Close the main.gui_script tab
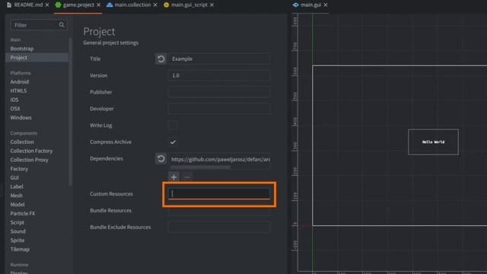The width and height of the screenshot is (487, 274). pos(212,5)
